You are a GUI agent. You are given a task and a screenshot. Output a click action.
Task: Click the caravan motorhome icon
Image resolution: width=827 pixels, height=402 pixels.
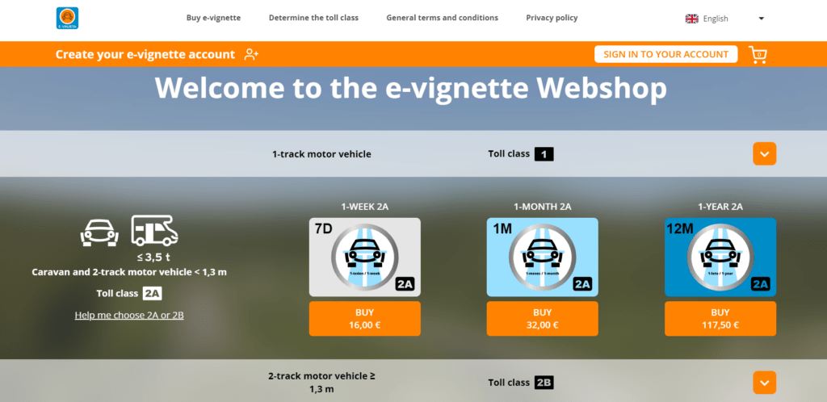tap(154, 231)
